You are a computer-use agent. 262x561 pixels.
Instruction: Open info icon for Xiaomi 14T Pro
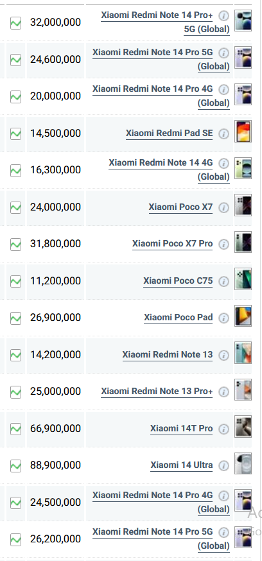tap(223, 429)
